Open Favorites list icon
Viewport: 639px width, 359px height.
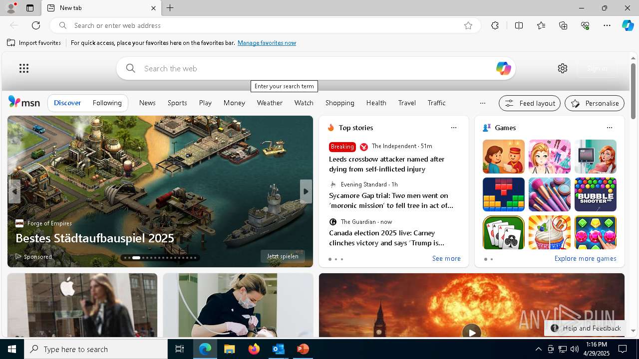click(x=541, y=25)
